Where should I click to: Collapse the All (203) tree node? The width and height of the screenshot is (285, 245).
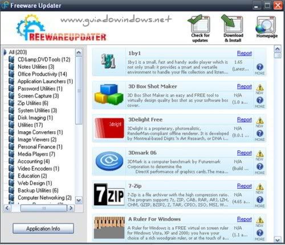[x=5, y=52]
